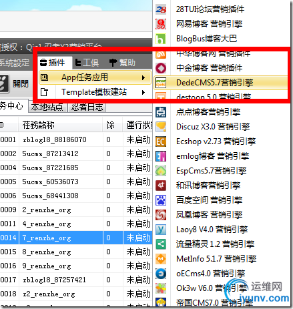Click ID cell 0017

(x=8, y=280)
